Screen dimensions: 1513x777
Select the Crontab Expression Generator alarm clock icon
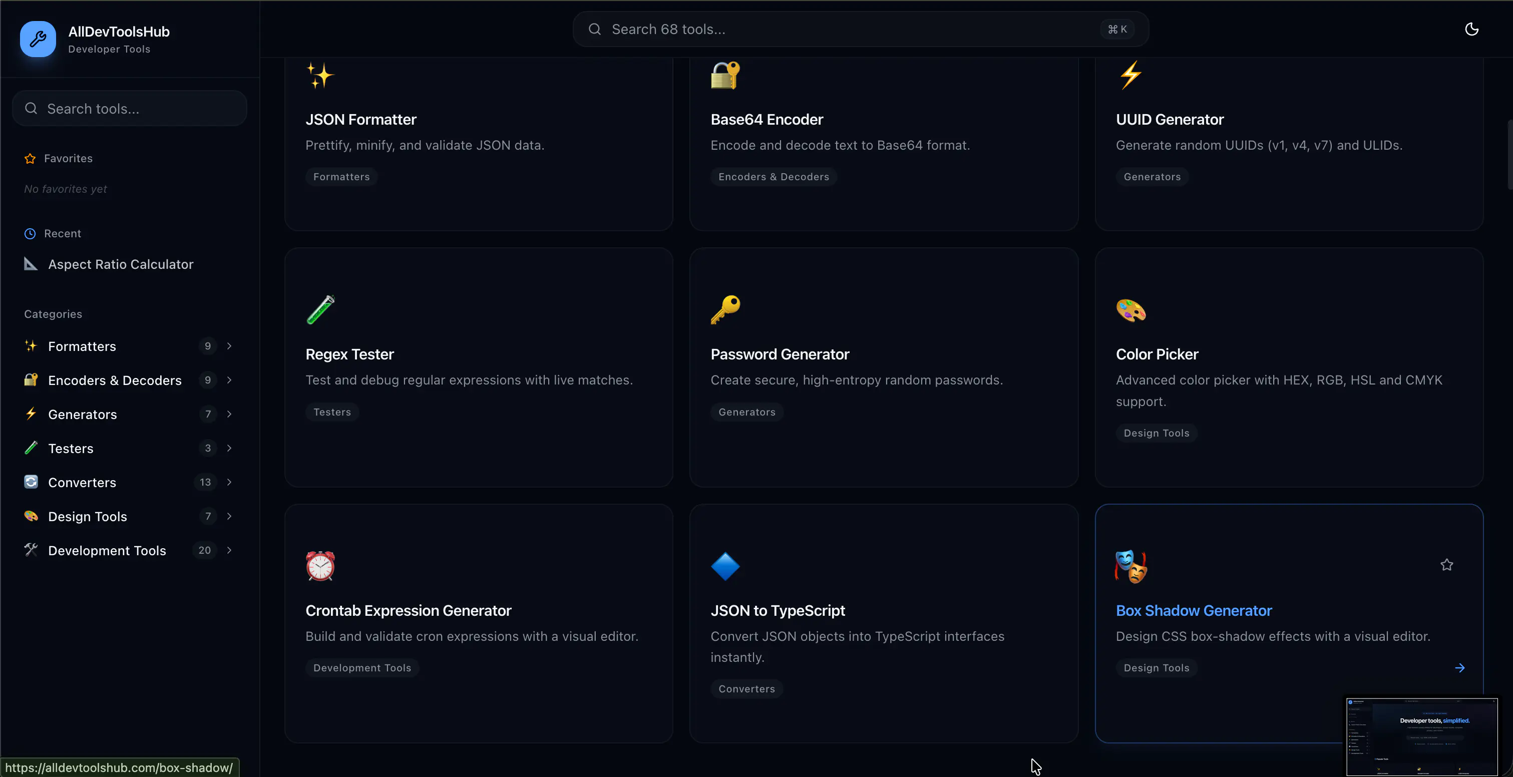pyautogui.click(x=320, y=566)
